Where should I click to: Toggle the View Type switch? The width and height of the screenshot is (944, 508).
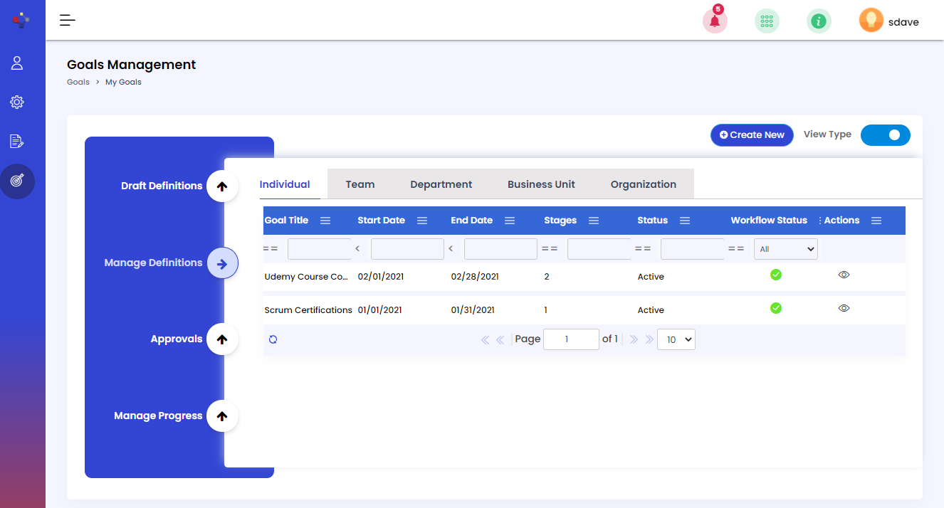pyautogui.click(x=885, y=135)
